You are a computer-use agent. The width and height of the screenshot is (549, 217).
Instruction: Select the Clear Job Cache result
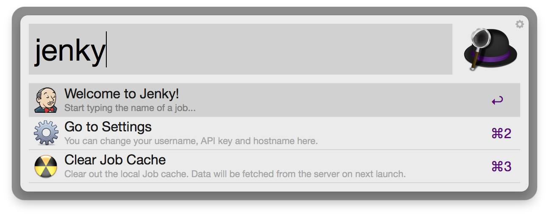tap(274, 166)
